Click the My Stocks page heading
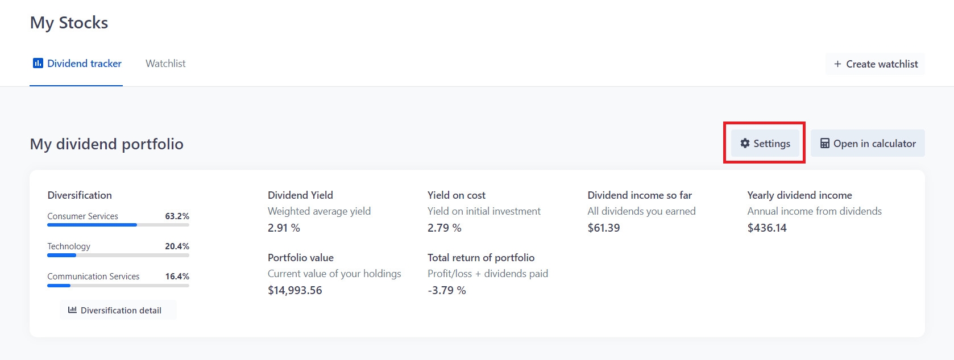This screenshot has height=360, width=954. pos(69,23)
